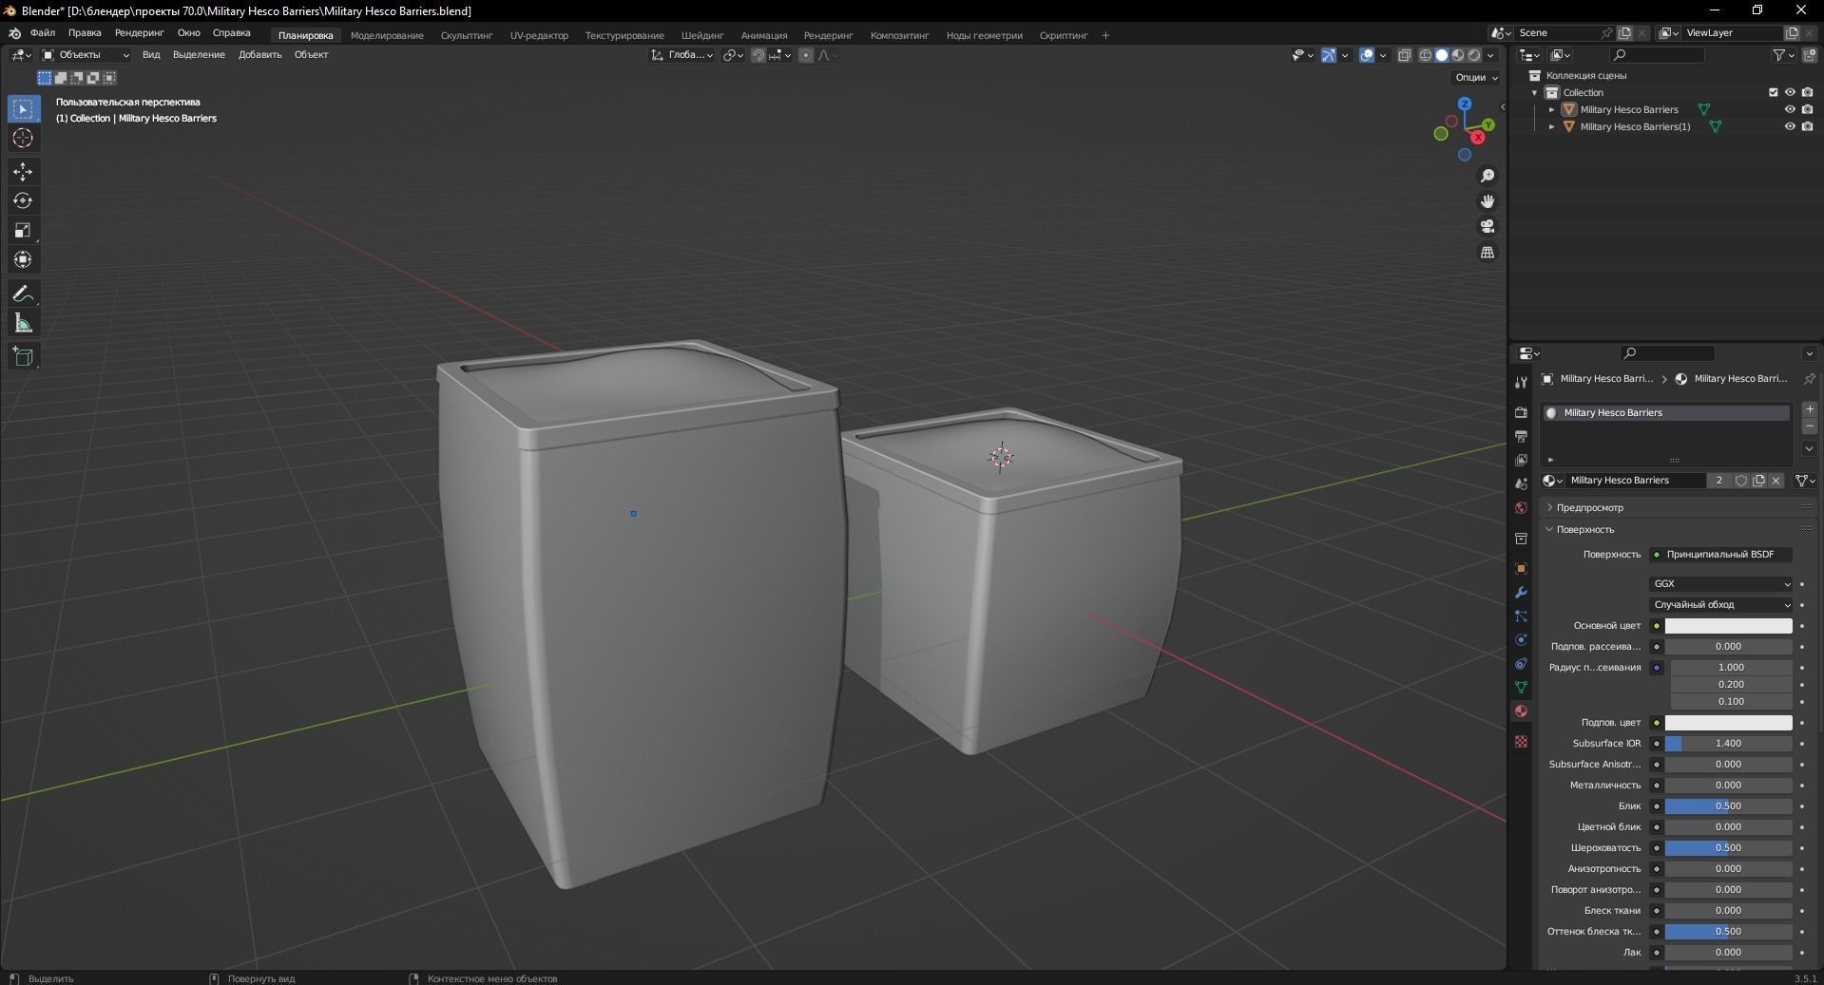The height and width of the screenshot is (985, 1824).
Task: Hide Military Hesco Barriers(1) in viewport
Action: coord(1790,126)
